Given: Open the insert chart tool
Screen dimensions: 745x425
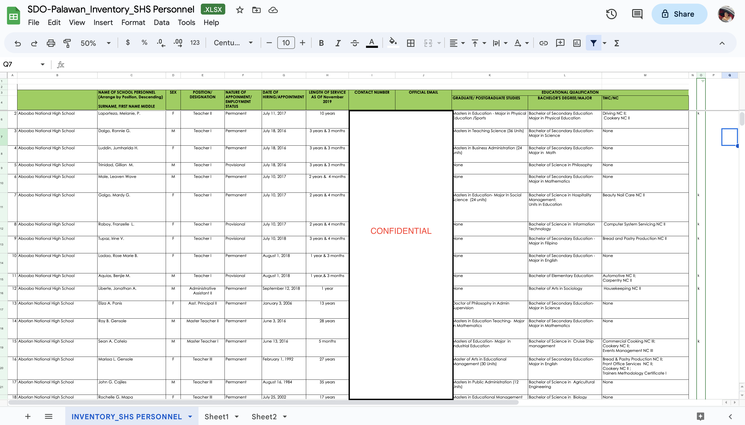Looking at the screenshot, I should tap(576, 43).
